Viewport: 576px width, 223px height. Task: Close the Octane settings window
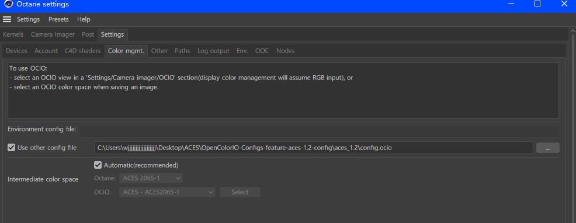point(564,4)
